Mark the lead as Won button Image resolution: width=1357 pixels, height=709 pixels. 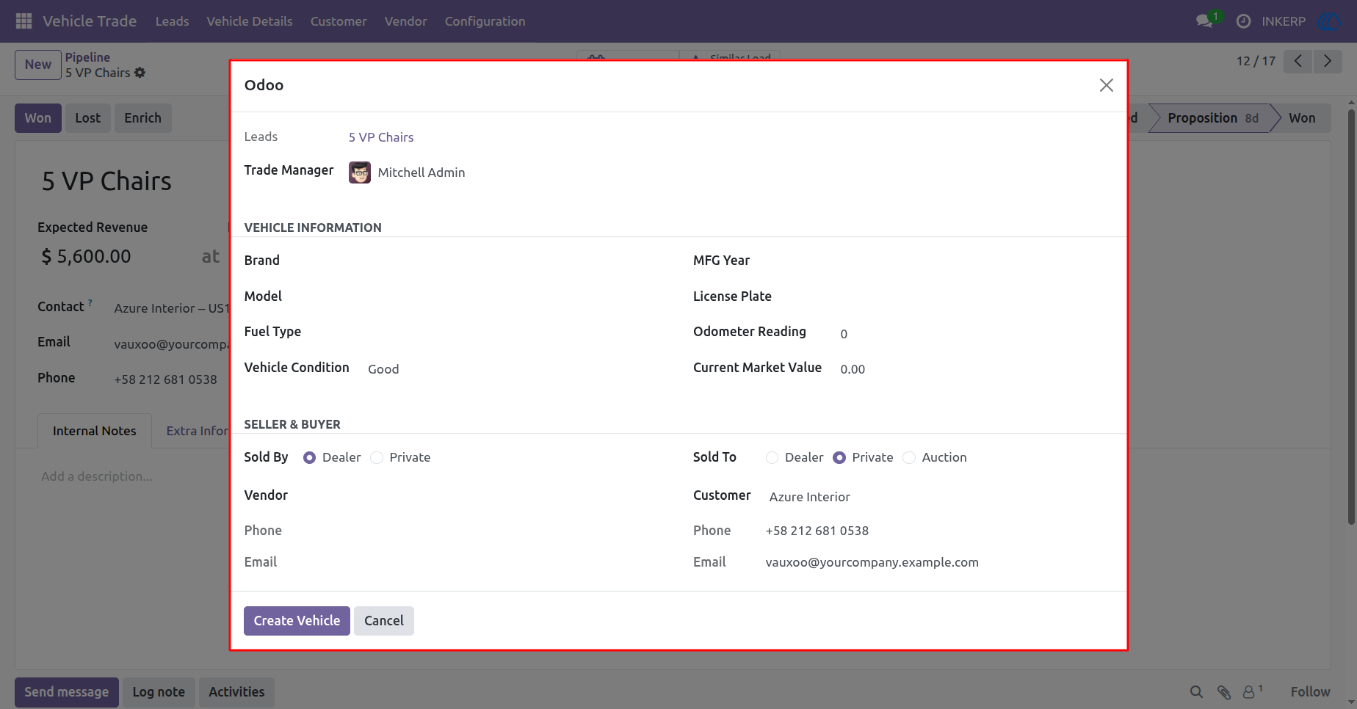click(38, 118)
